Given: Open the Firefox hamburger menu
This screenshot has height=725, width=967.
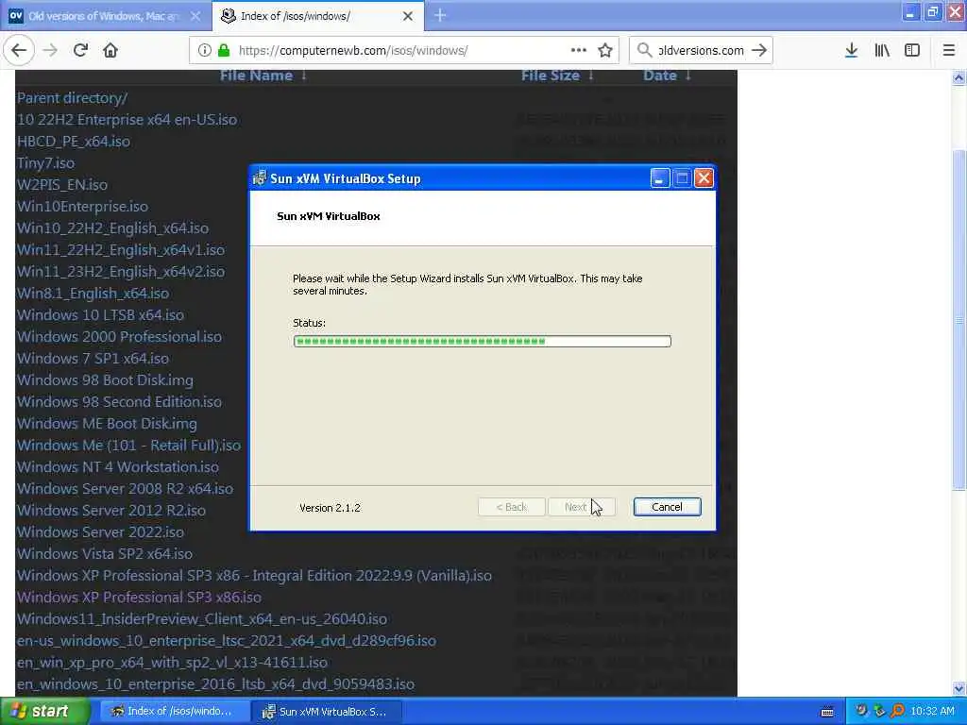Looking at the screenshot, I should click(x=949, y=51).
